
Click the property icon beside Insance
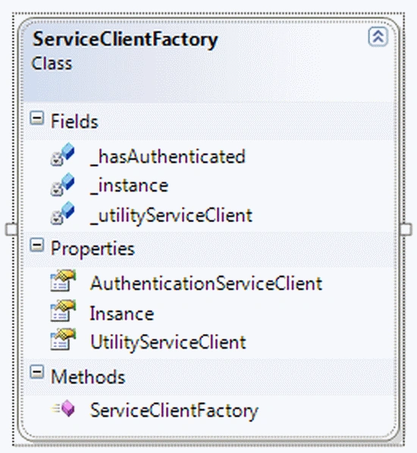(63, 311)
